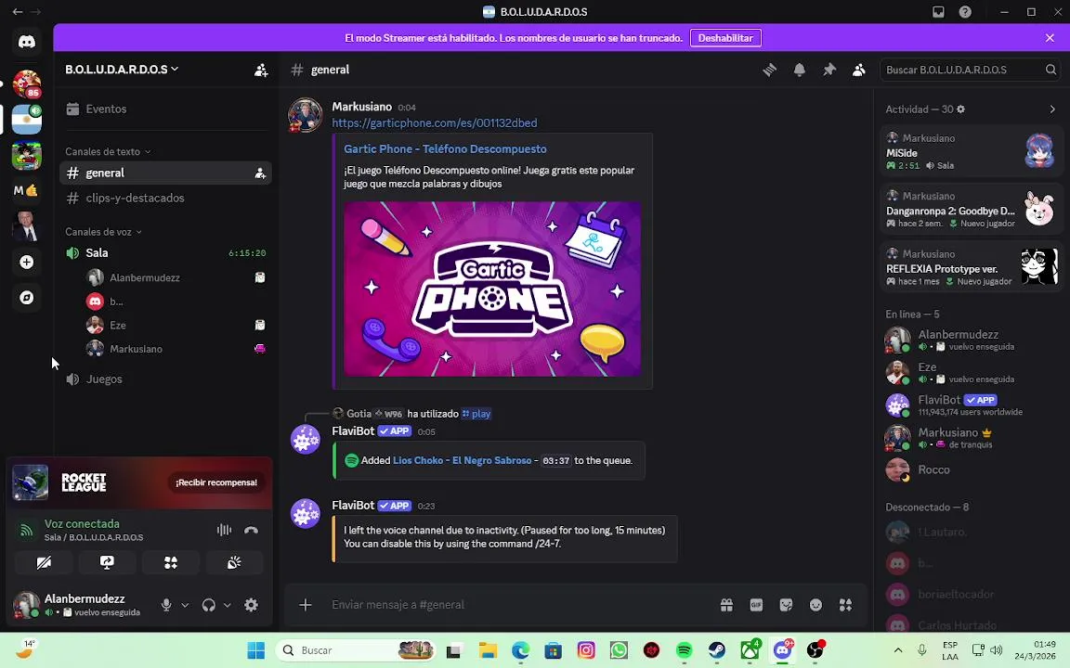Click the play command mention
The image size is (1070, 668).
476,414
